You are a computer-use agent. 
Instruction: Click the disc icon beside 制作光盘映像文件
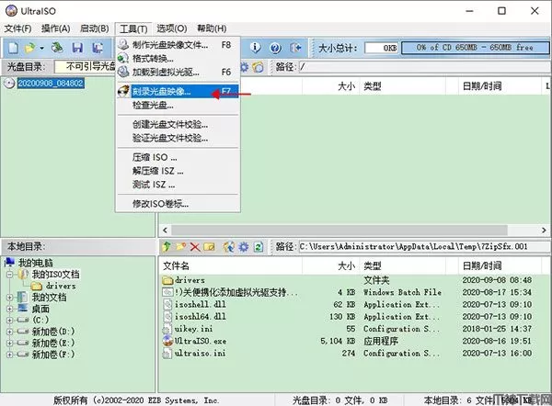coord(123,45)
